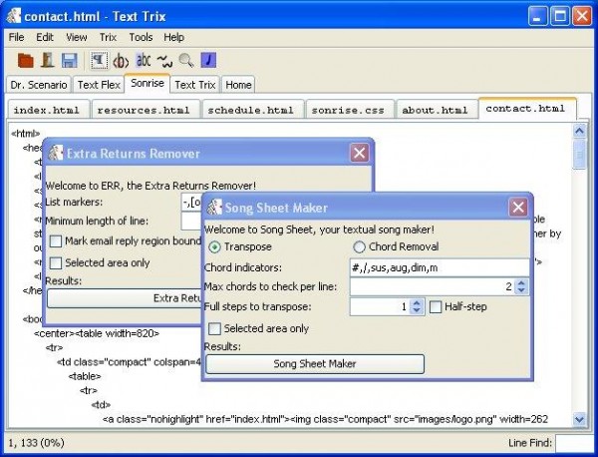
Task: Open the View menu
Action: (x=77, y=37)
